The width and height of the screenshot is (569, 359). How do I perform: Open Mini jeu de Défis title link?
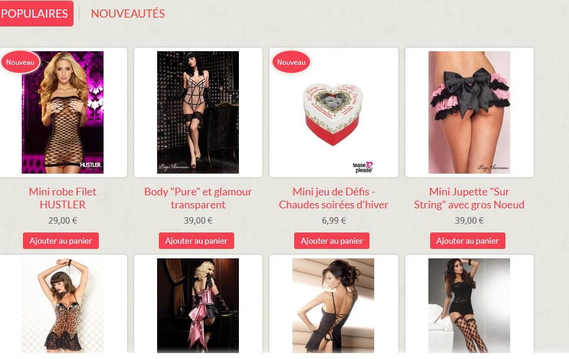(x=334, y=198)
